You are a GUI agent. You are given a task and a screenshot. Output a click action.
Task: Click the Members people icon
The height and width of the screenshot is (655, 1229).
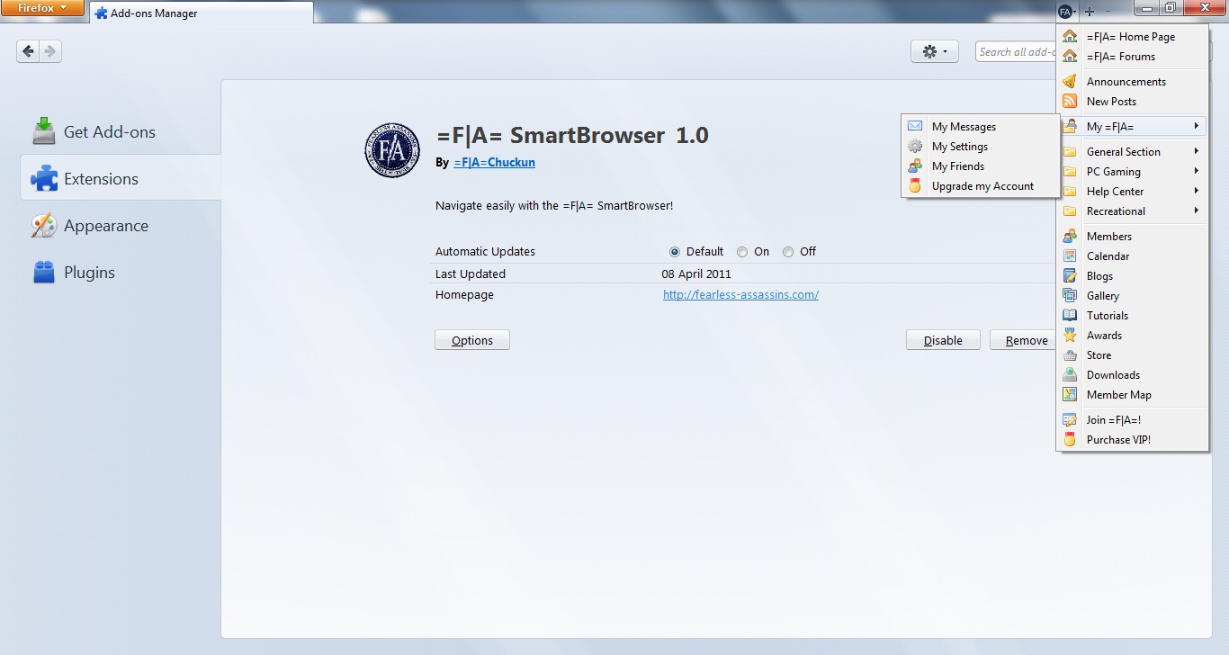pos(1070,237)
